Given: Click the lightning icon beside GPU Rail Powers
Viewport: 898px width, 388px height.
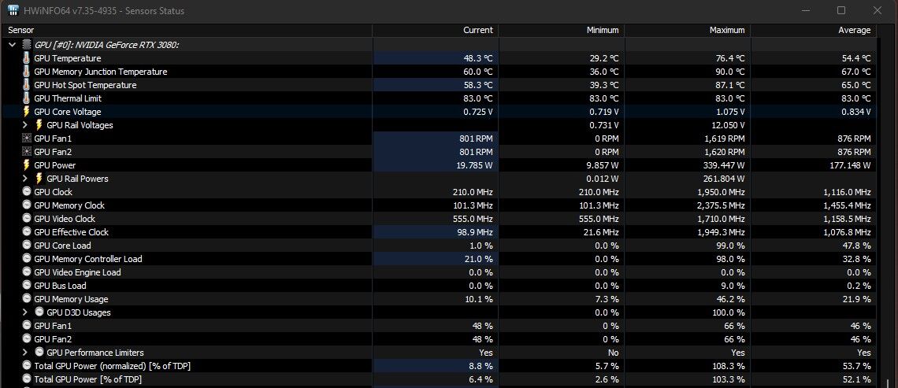Looking at the screenshot, I should pyautogui.click(x=39, y=179).
